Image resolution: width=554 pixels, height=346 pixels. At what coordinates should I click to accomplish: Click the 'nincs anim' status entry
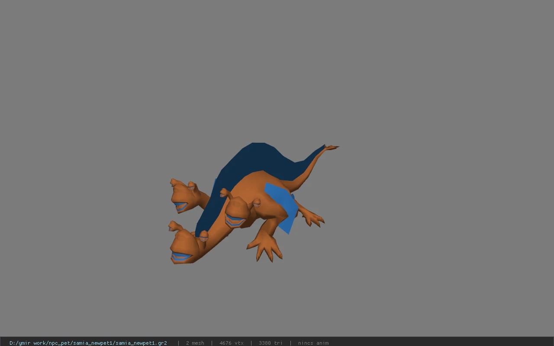coord(313,343)
